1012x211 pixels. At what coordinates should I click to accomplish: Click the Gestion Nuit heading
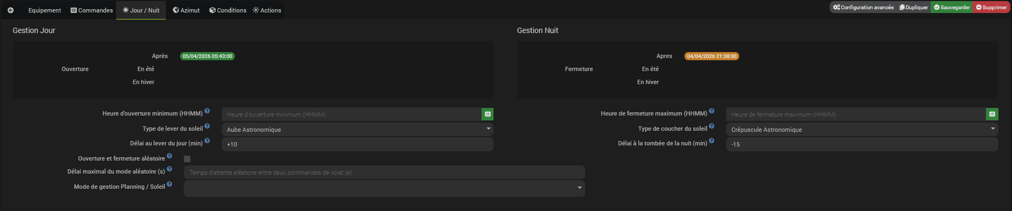537,30
